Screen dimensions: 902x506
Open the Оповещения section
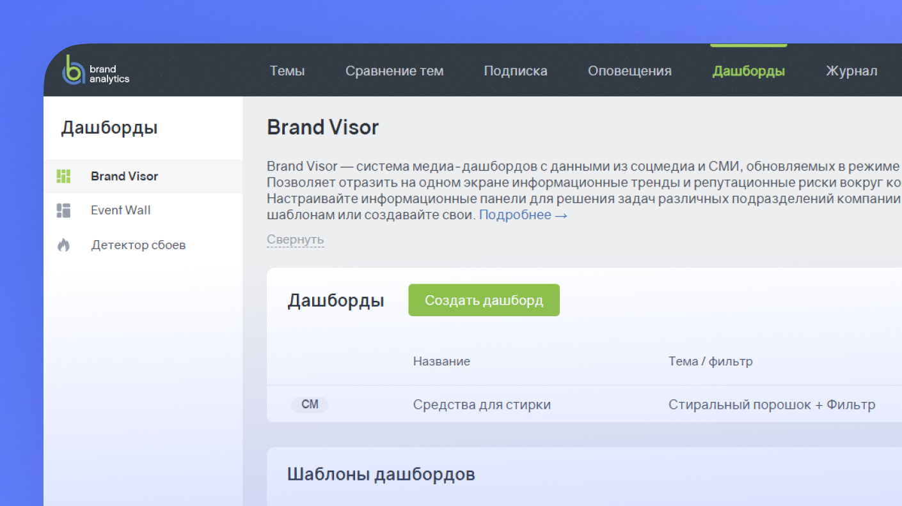pyautogui.click(x=629, y=71)
